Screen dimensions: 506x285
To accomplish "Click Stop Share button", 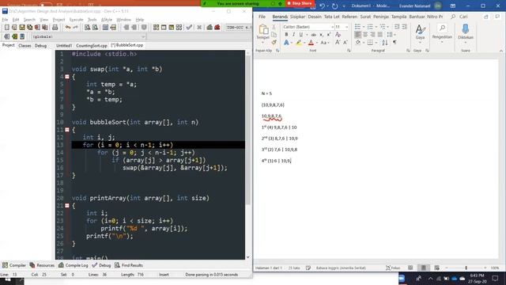I will pyautogui.click(x=300, y=3).
